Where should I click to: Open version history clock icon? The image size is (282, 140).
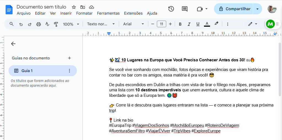[171, 9]
